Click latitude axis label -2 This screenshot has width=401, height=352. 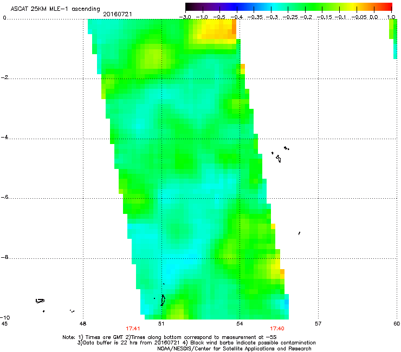[5, 77]
